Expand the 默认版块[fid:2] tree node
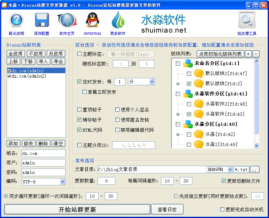The height and width of the screenshot is (218, 269). click(178, 84)
